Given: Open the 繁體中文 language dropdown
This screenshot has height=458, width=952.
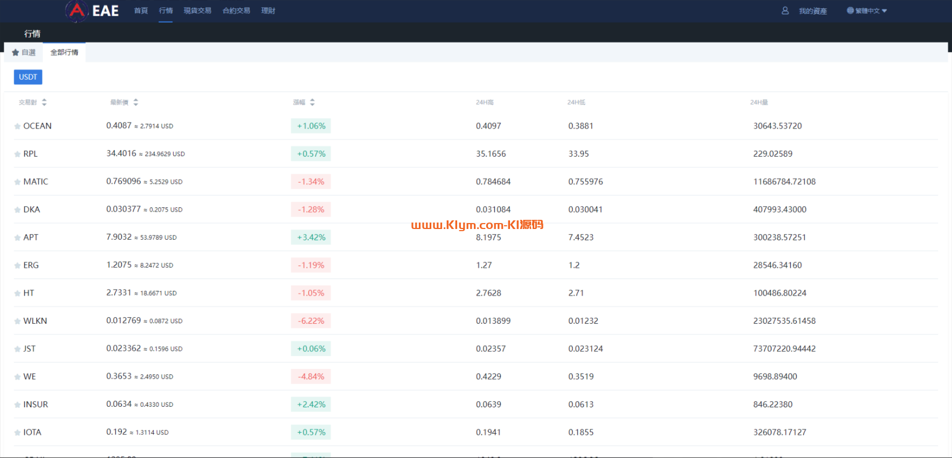Looking at the screenshot, I should point(867,11).
